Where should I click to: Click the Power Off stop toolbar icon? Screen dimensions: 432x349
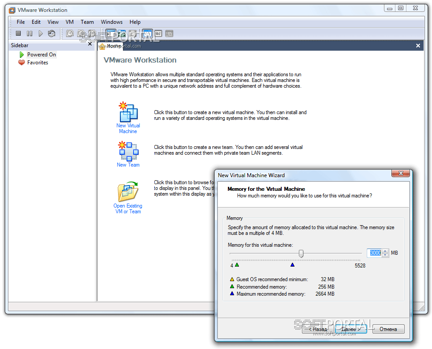pos(18,33)
